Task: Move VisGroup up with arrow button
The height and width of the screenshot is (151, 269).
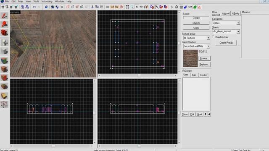Action: point(206,115)
